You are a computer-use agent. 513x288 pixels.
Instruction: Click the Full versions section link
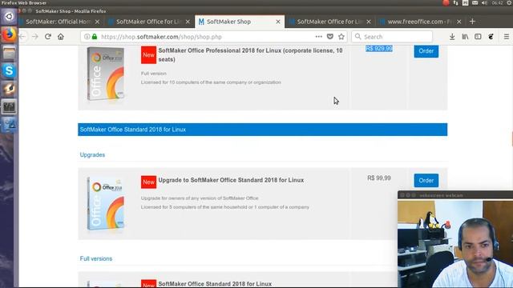[x=96, y=258]
